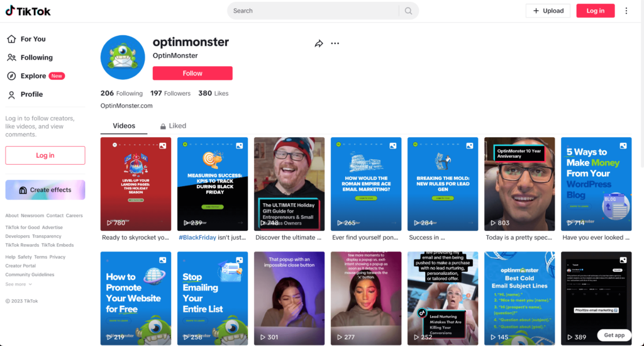Click the search magnifier icon

[x=408, y=11]
